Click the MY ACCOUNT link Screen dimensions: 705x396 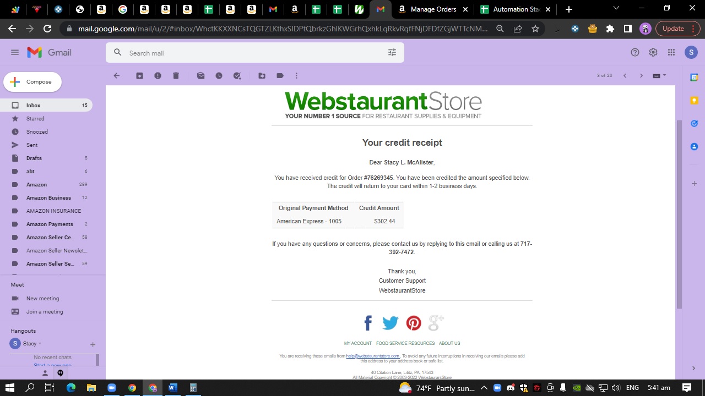(358, 343)
